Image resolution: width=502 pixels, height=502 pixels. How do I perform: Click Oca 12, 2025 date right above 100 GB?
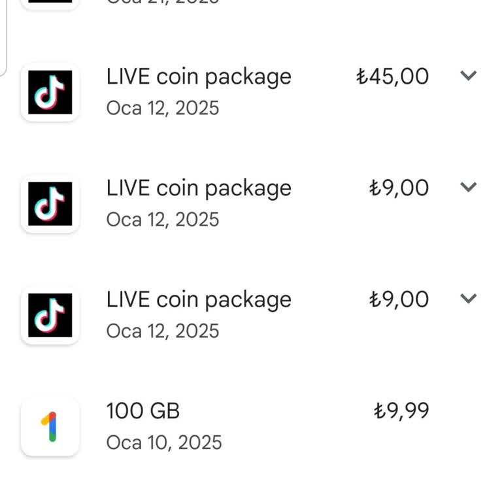(162, 331)
